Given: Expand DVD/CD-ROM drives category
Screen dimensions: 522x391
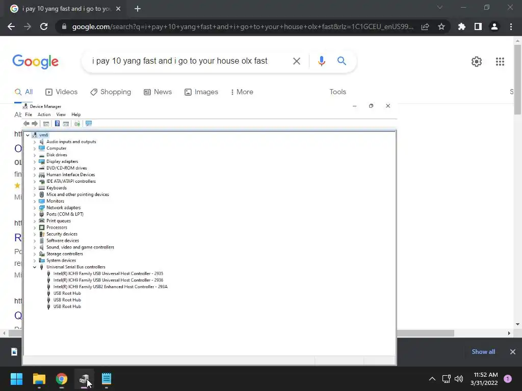Looking at the screenshot, I should coord(35,168).
